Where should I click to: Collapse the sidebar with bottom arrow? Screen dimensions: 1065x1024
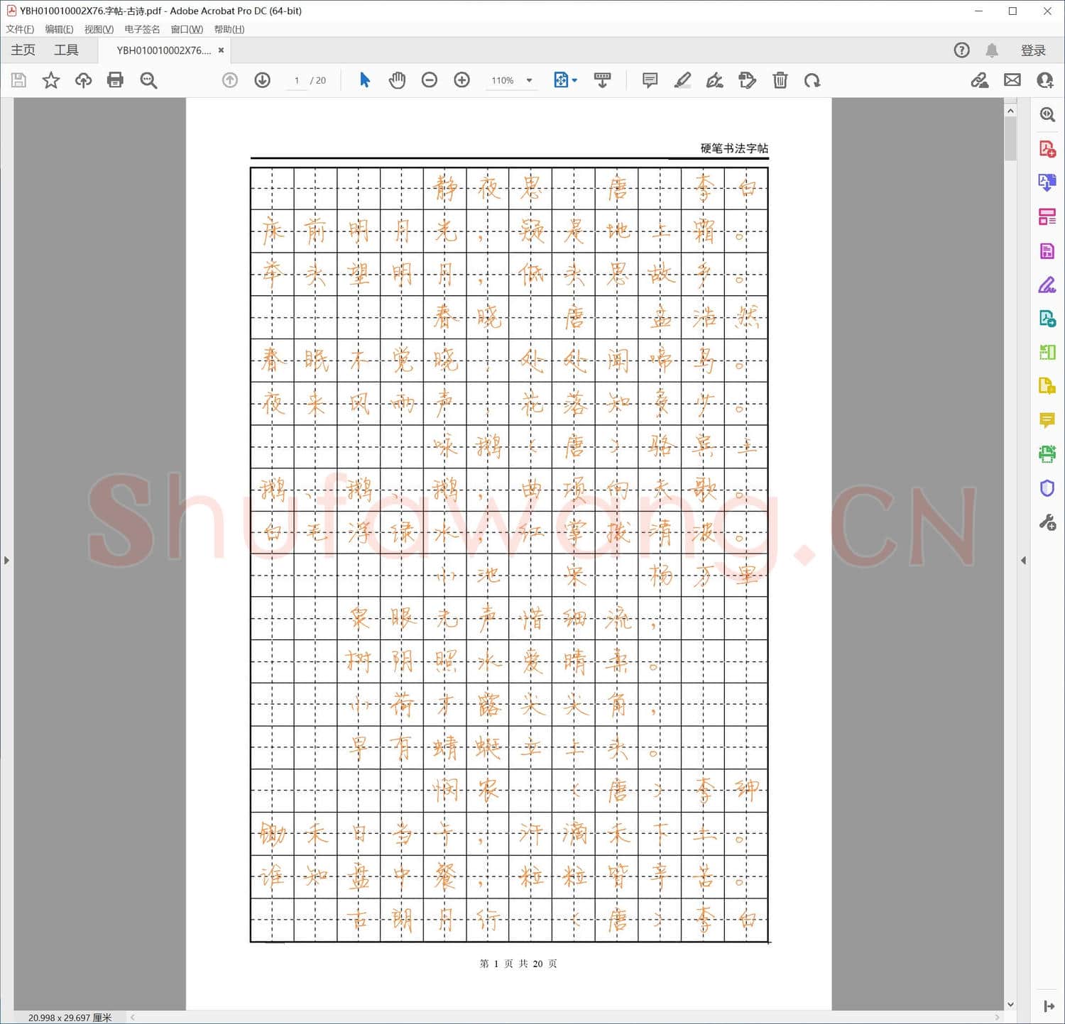pos(1049,1006)
